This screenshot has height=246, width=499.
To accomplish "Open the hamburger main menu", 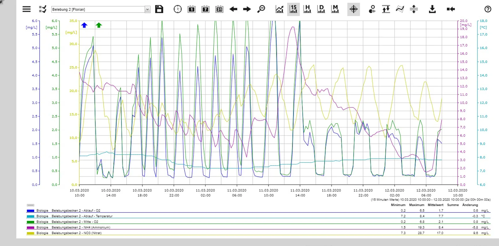I will [x=27, y=9].
